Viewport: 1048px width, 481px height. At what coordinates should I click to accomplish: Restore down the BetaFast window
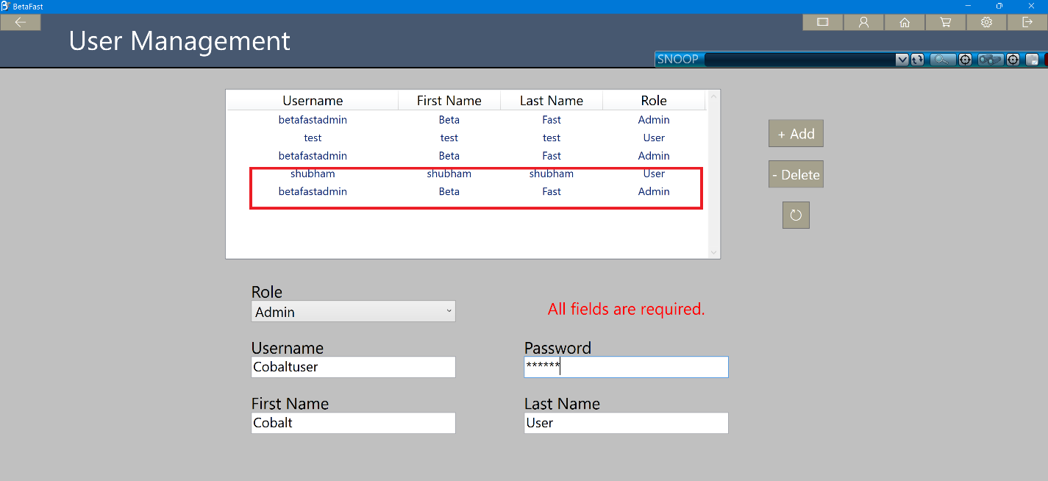(x=999, y=6)
